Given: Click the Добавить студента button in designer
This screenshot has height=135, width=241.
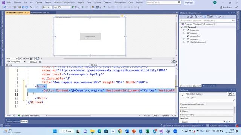Looking at the screenshot, I should pyautogui.click(x=90, y=37).
